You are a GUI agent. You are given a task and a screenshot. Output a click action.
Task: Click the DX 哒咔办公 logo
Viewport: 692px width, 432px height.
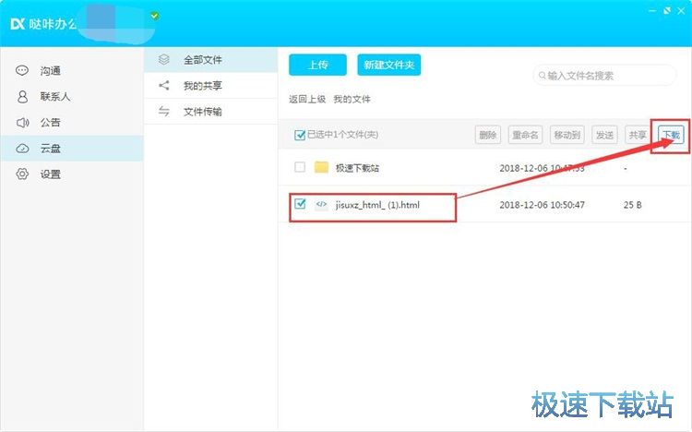43,24
